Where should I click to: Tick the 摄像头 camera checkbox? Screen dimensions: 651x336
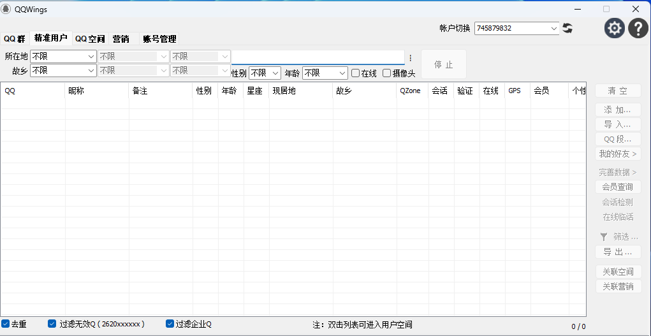(387, 73)
